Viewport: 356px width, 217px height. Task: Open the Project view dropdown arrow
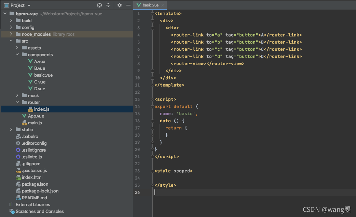point(29,5)
